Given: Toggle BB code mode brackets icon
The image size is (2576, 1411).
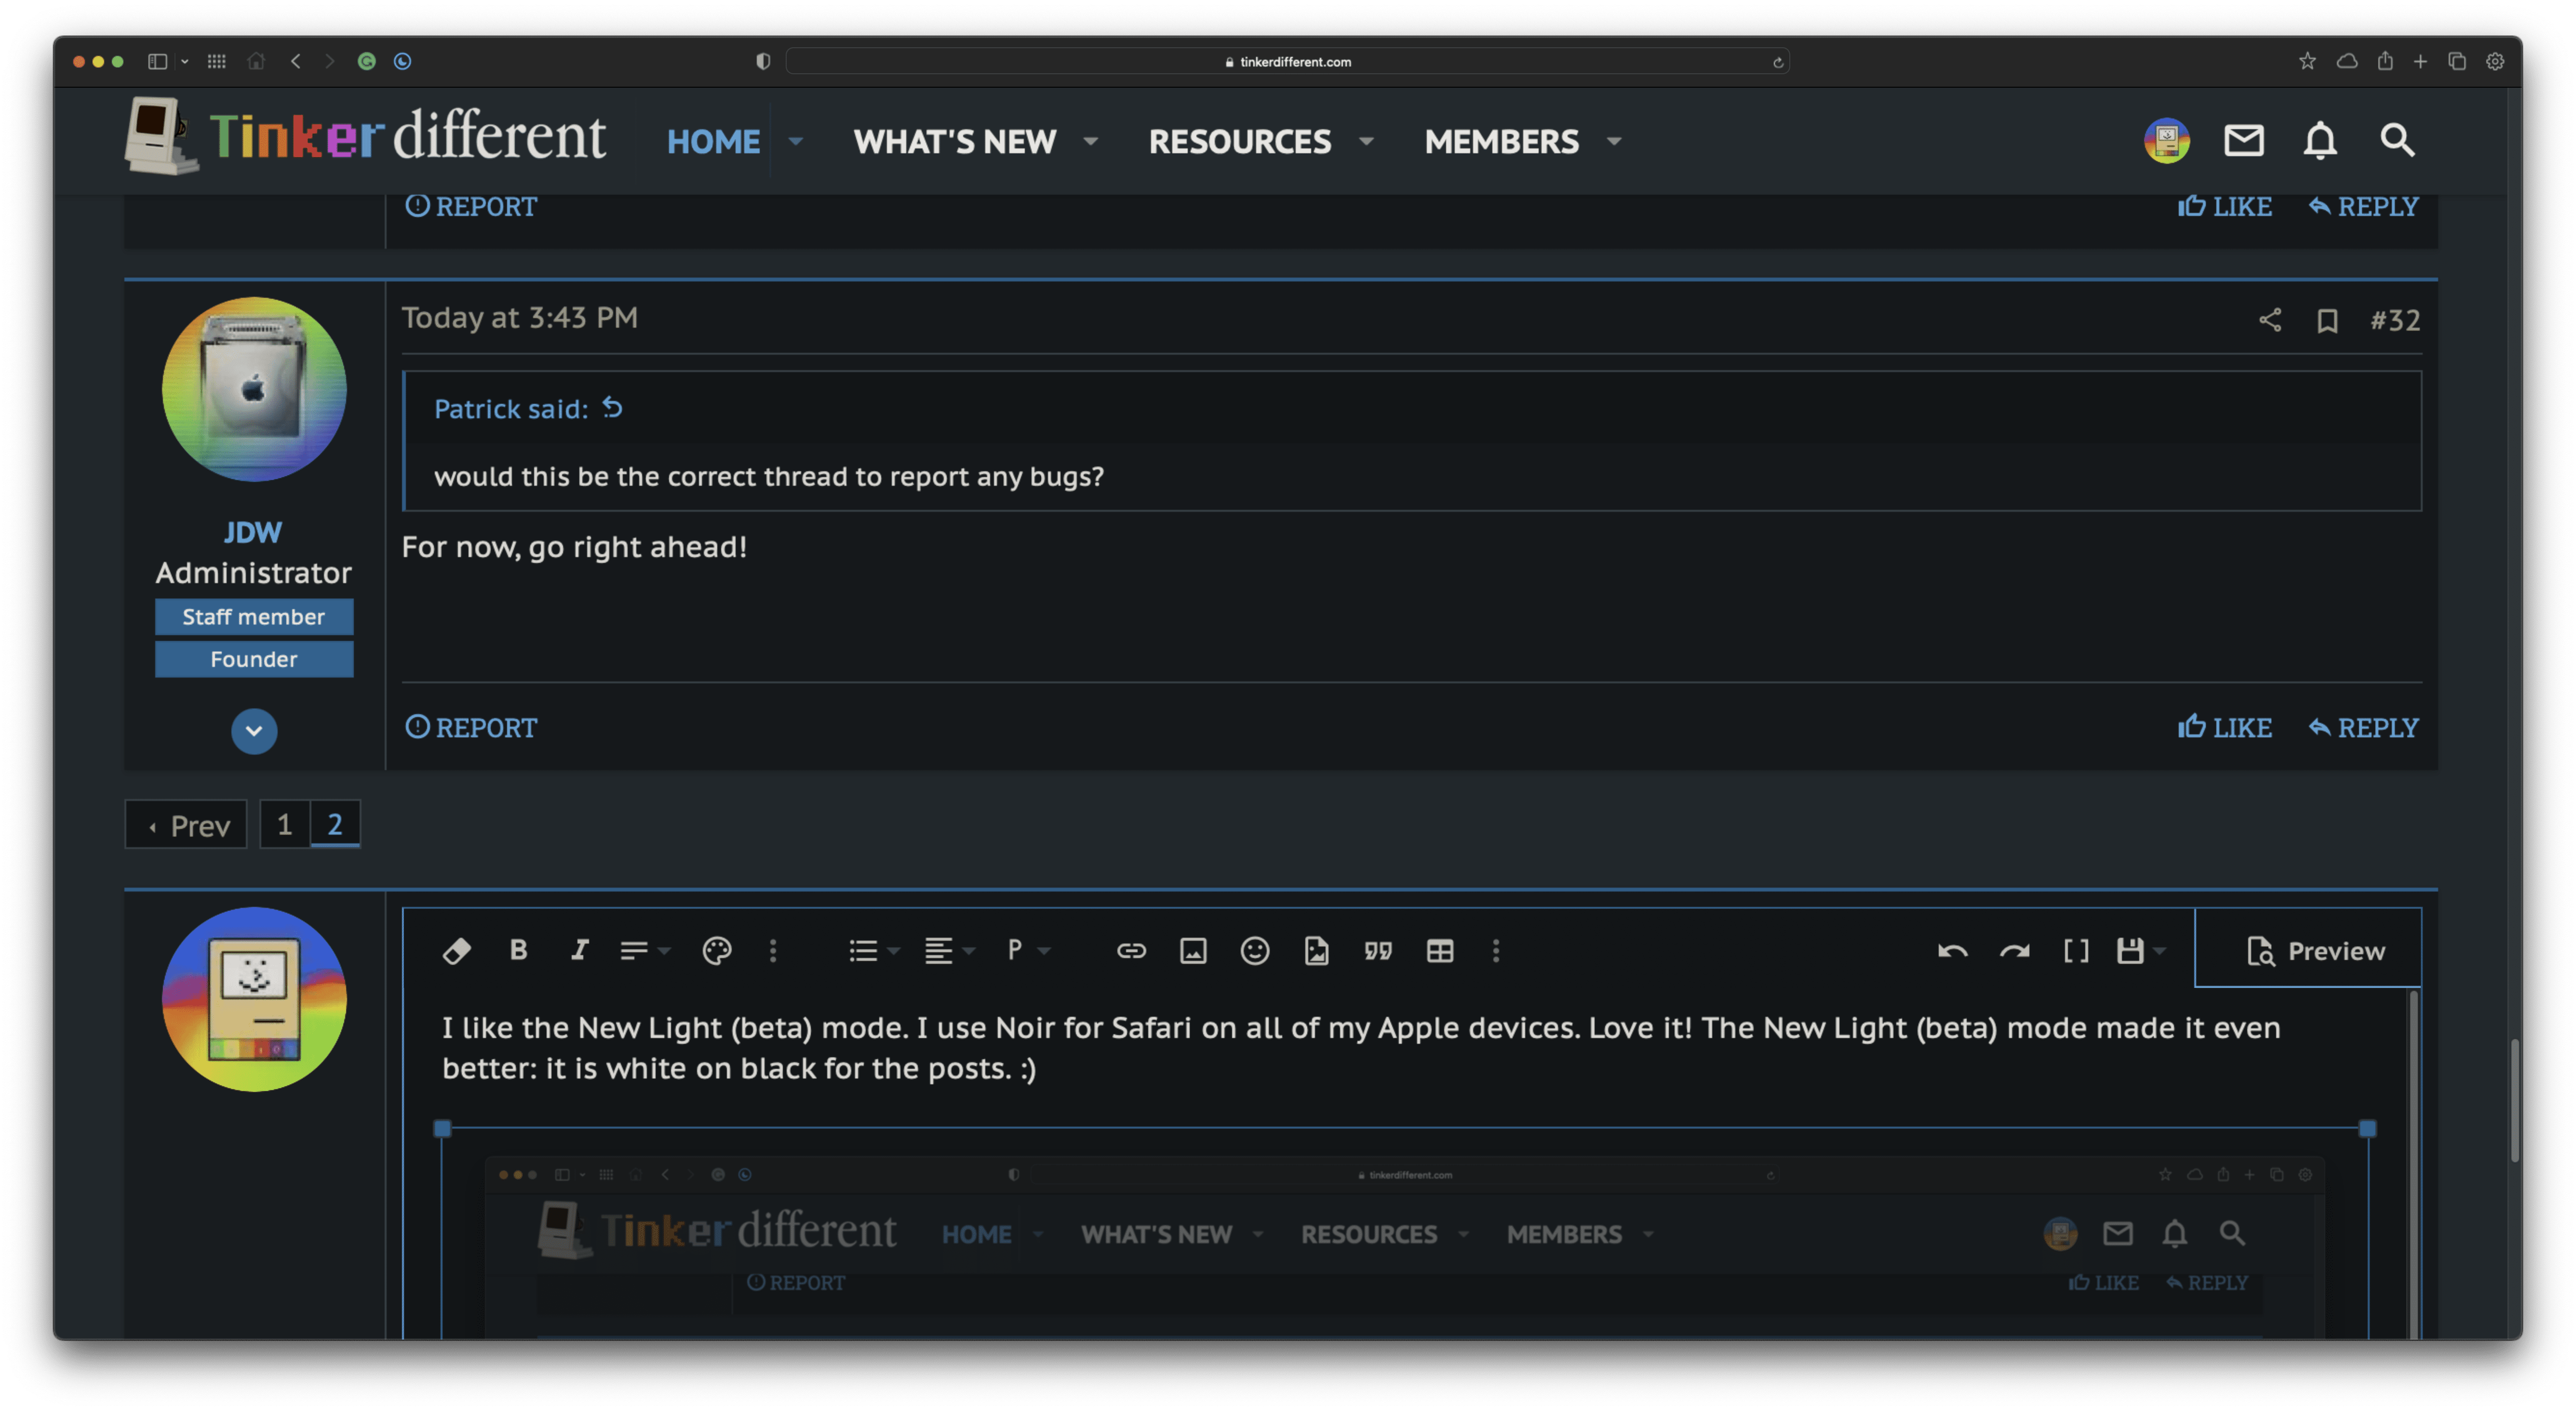Looking at the screenshot, I should tap(2076, 950).
